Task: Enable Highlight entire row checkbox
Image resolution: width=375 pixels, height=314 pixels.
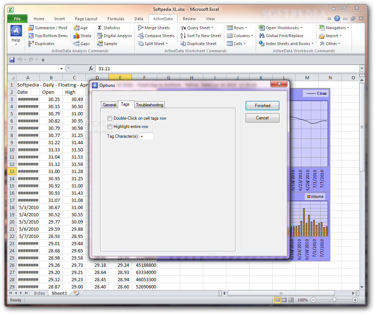Action: (110, 127)
